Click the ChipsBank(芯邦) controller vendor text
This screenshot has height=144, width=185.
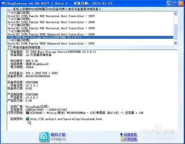37,107
